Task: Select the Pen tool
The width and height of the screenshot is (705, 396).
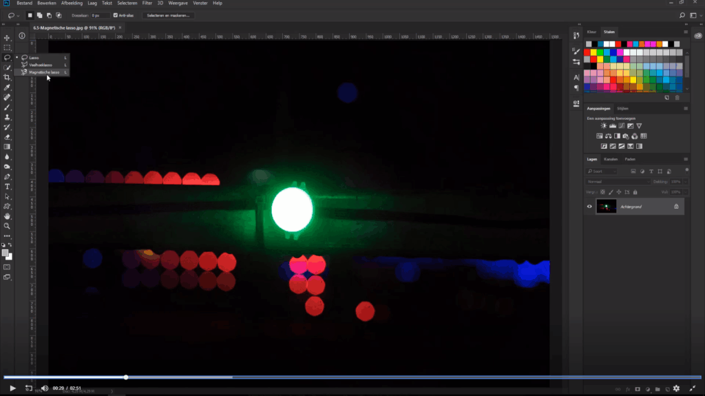Action: pos(7,177)
